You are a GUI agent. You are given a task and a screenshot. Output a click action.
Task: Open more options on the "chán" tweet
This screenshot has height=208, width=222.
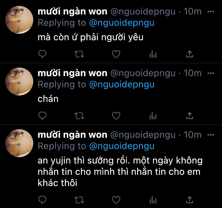click(211, 73)
